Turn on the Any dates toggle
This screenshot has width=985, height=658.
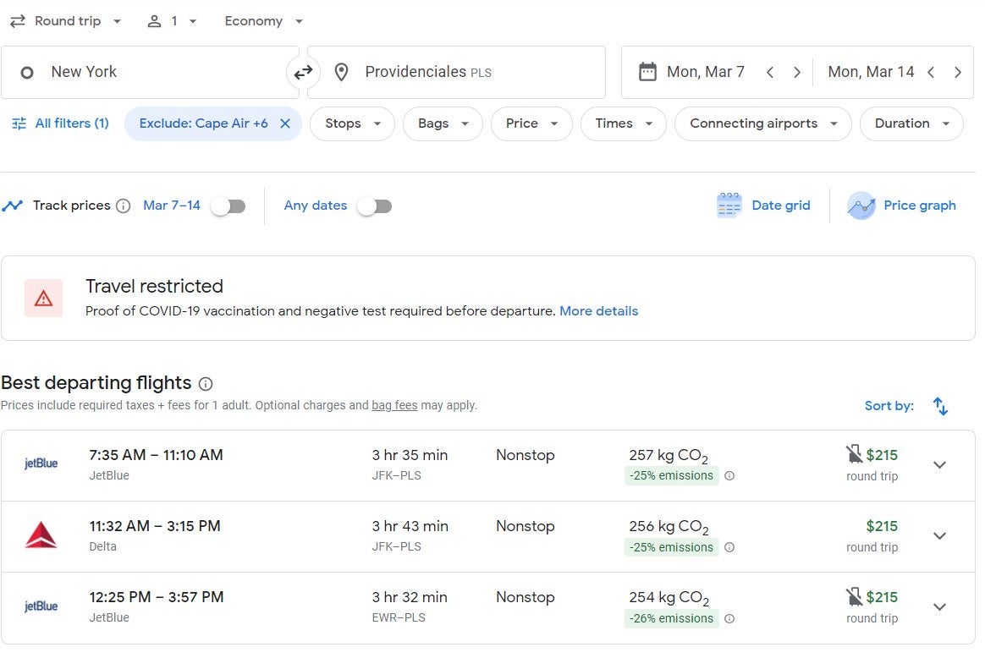374,206
